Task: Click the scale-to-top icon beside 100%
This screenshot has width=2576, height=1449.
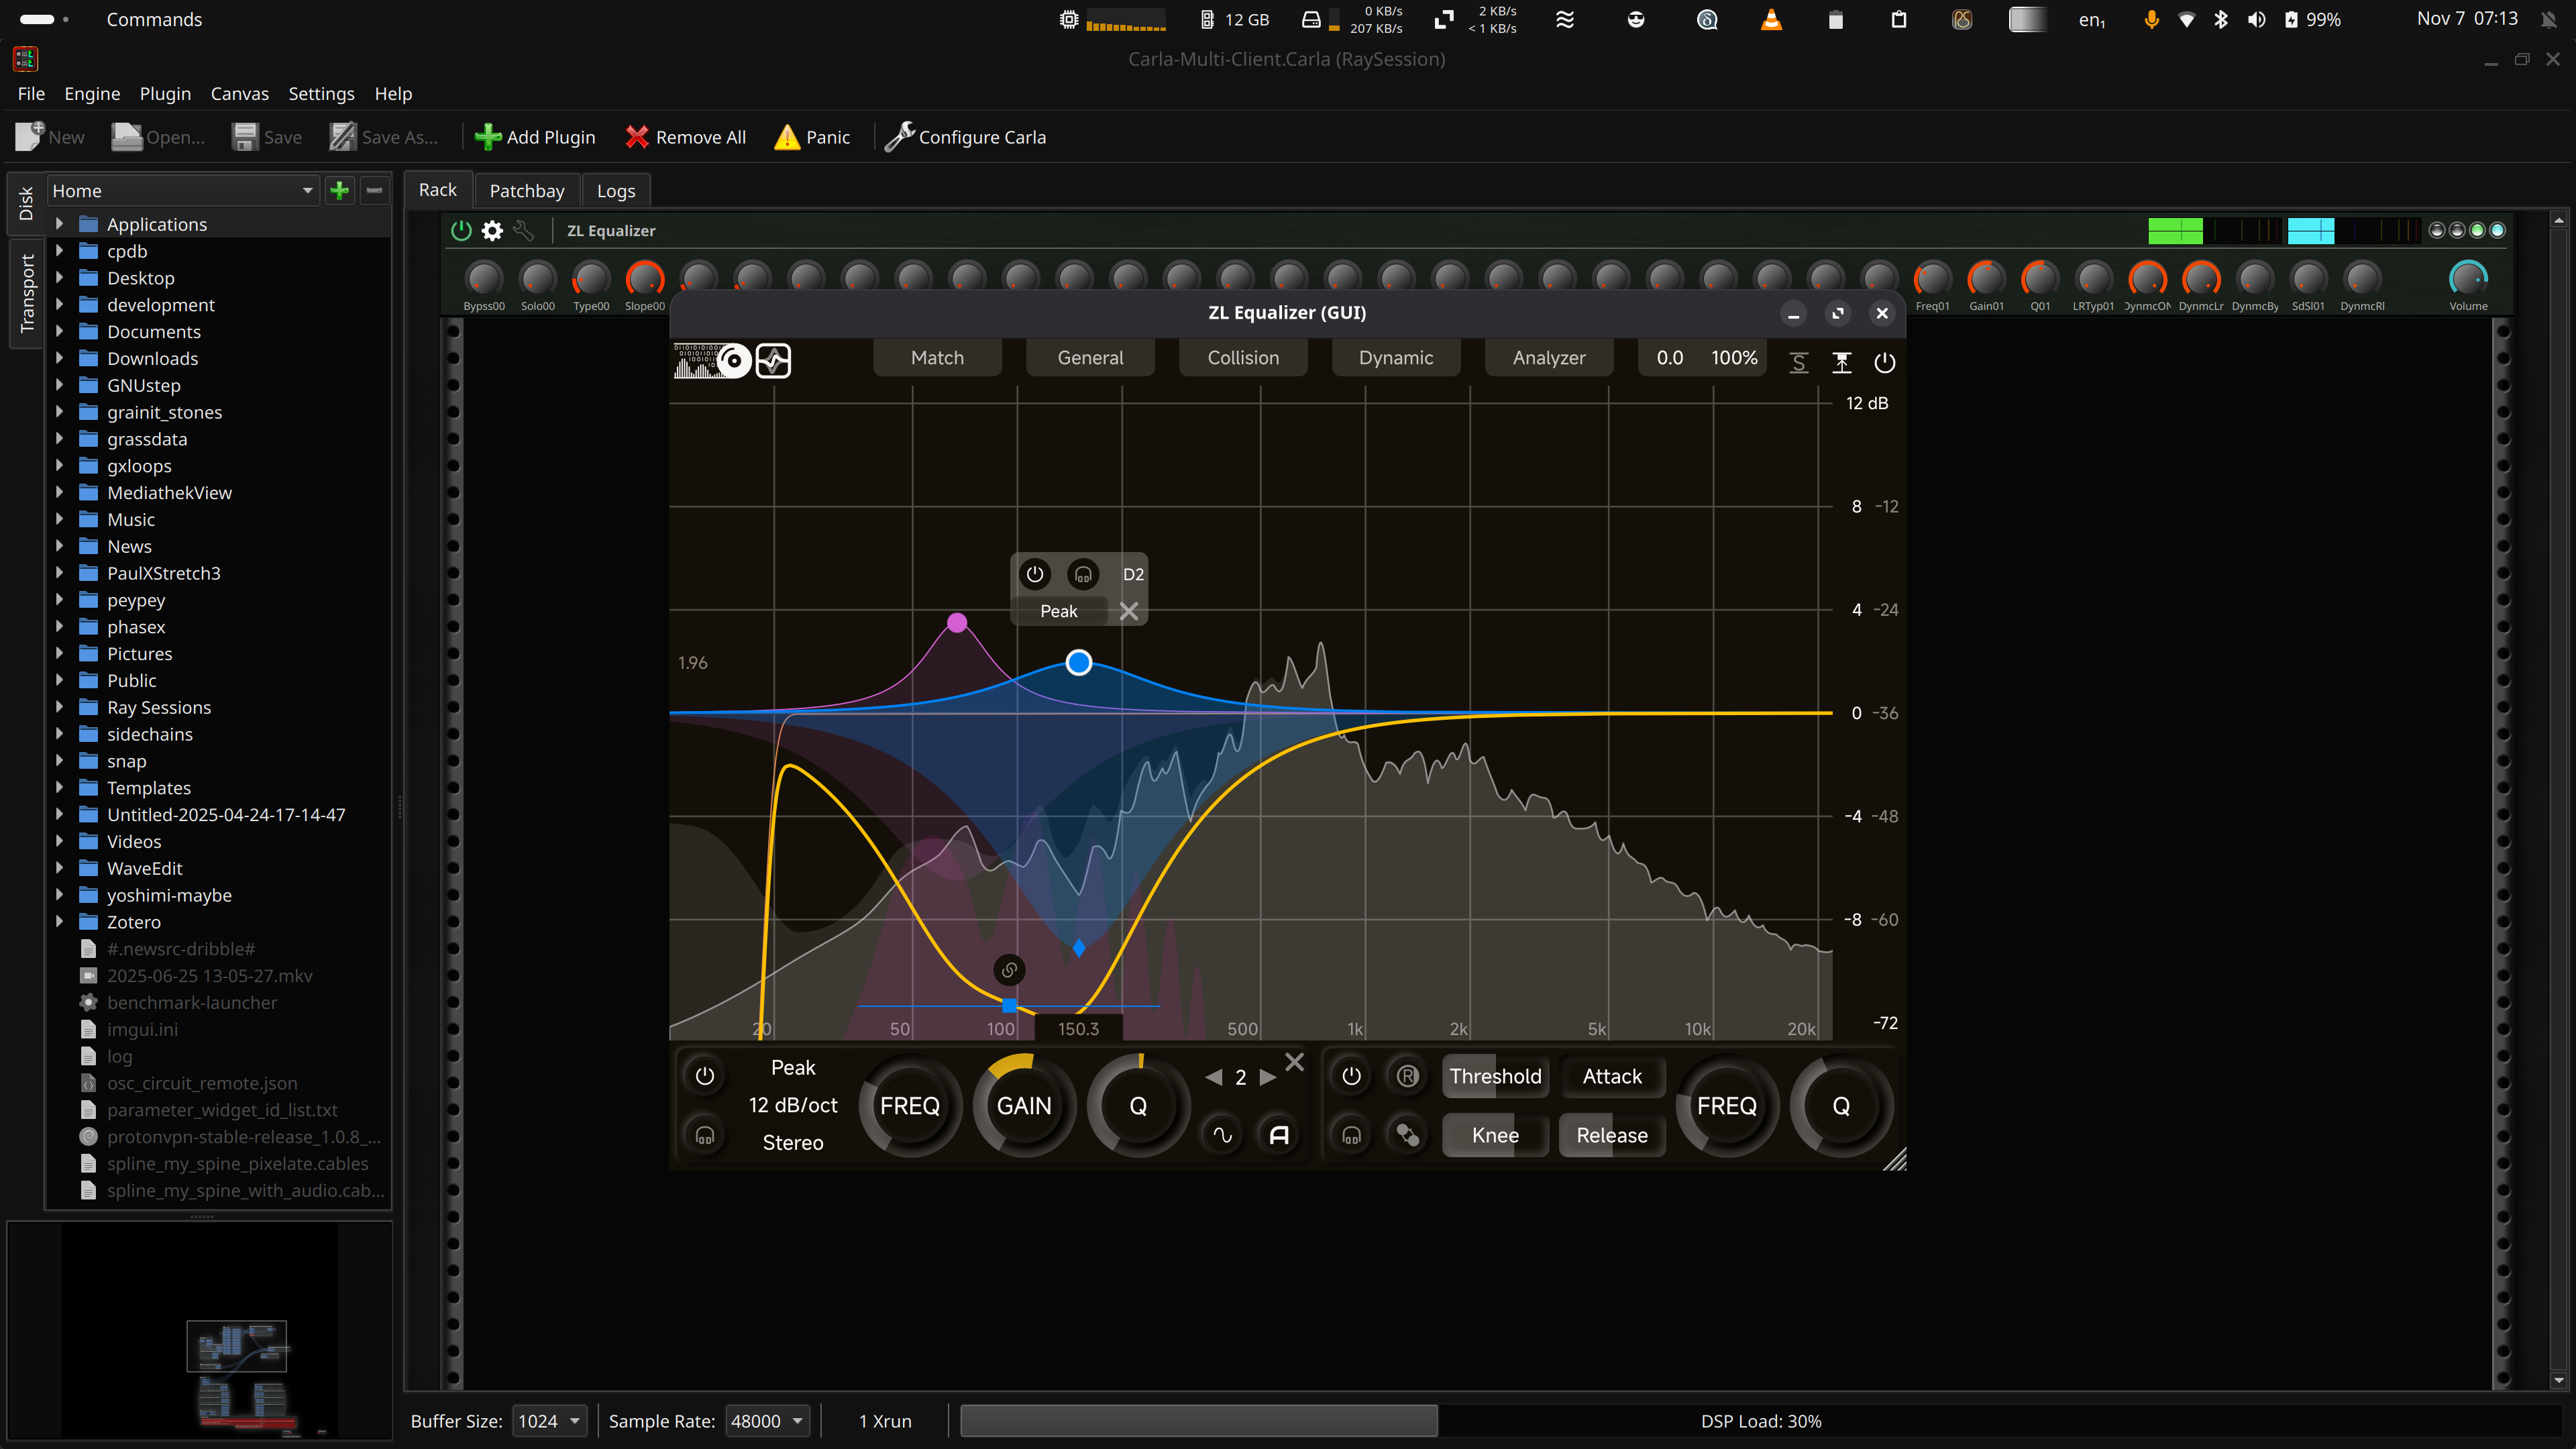Action: click(x=1841, y=362)
